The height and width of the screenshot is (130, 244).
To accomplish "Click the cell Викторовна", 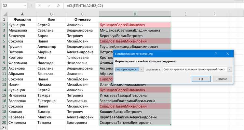I will (x=83, y=123).
